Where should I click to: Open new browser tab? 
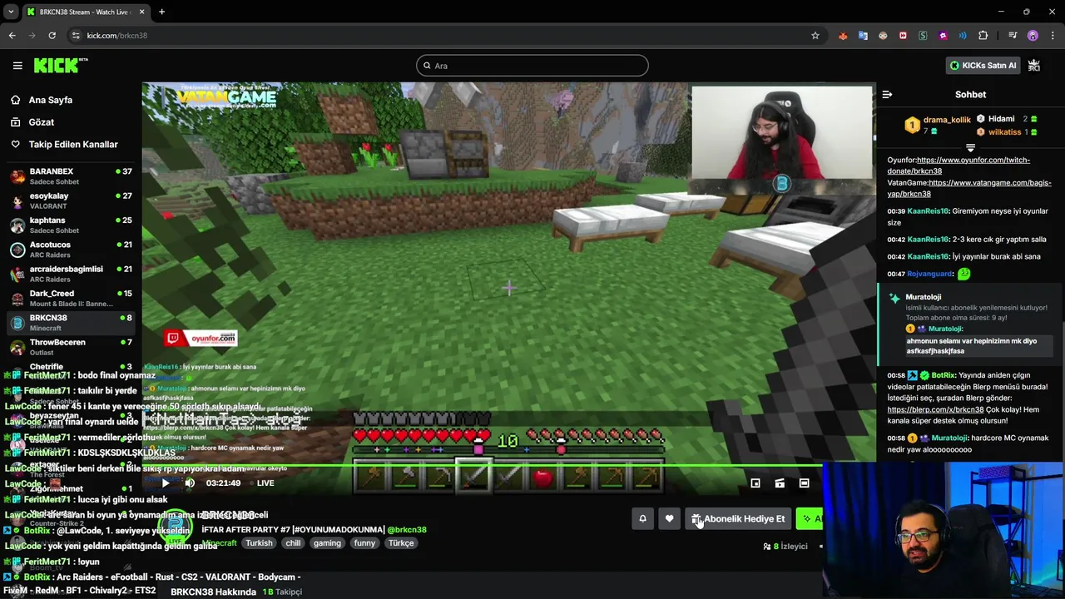point(161,12)
